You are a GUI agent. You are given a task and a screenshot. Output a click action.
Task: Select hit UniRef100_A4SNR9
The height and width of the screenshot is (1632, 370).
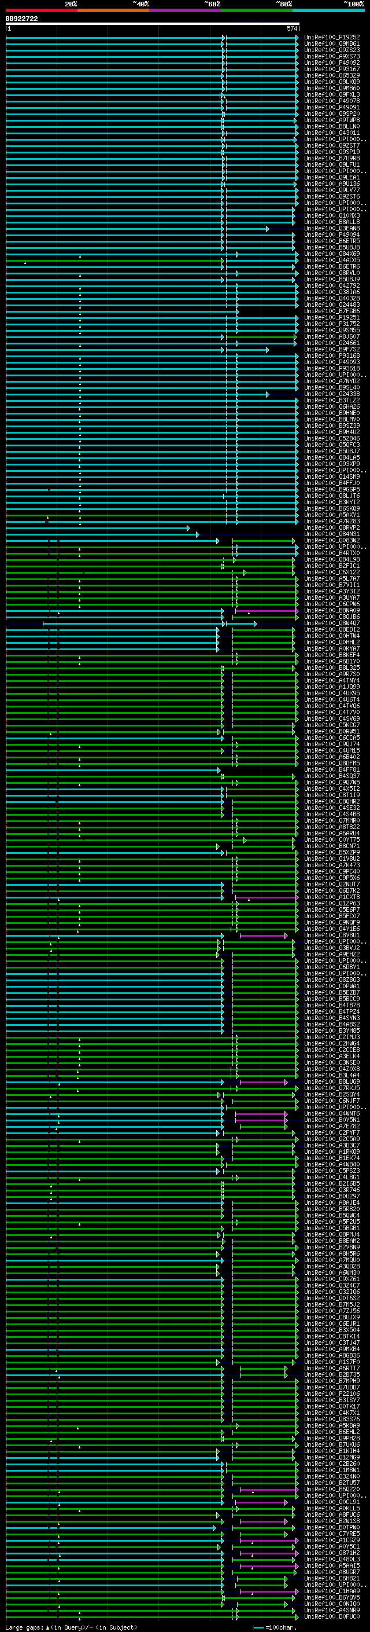(332, 1611)
